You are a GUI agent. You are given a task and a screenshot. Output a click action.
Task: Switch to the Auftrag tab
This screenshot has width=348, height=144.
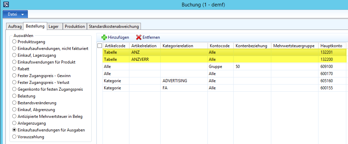[15, 26]
